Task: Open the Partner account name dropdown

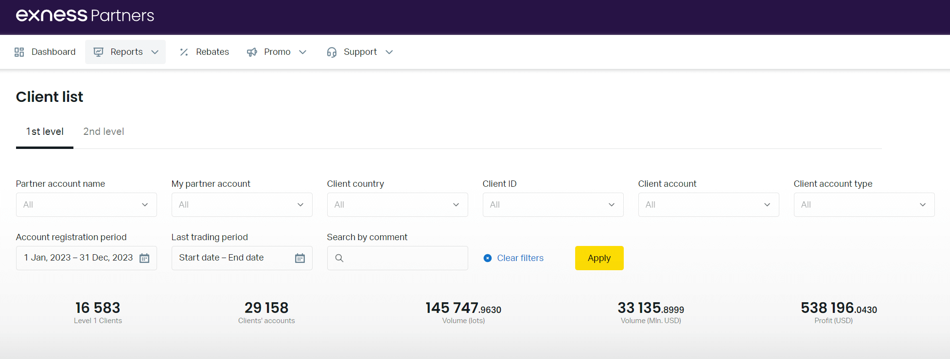Action: pyautogui.click(x=87, y=205)
